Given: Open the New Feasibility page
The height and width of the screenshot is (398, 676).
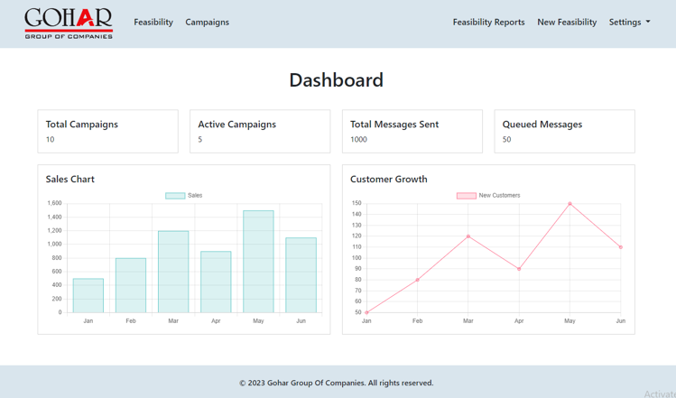Looking at the screenshot, I should tap(567, 23).
